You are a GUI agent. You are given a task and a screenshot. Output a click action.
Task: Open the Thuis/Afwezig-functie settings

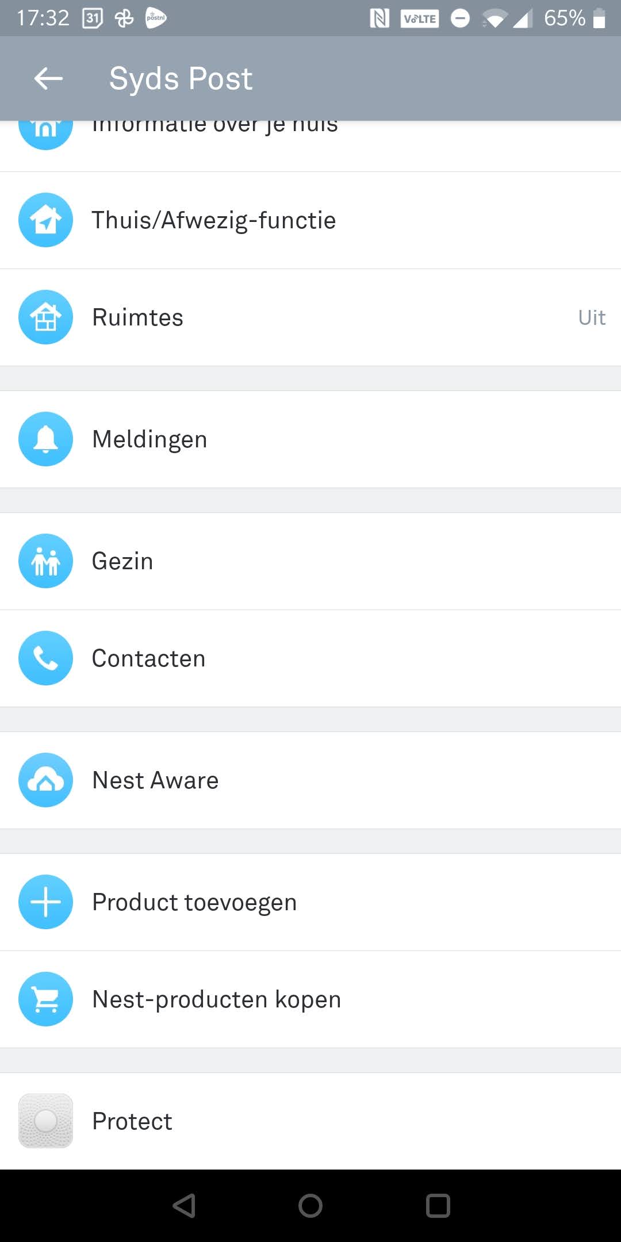tap(214, 220)
